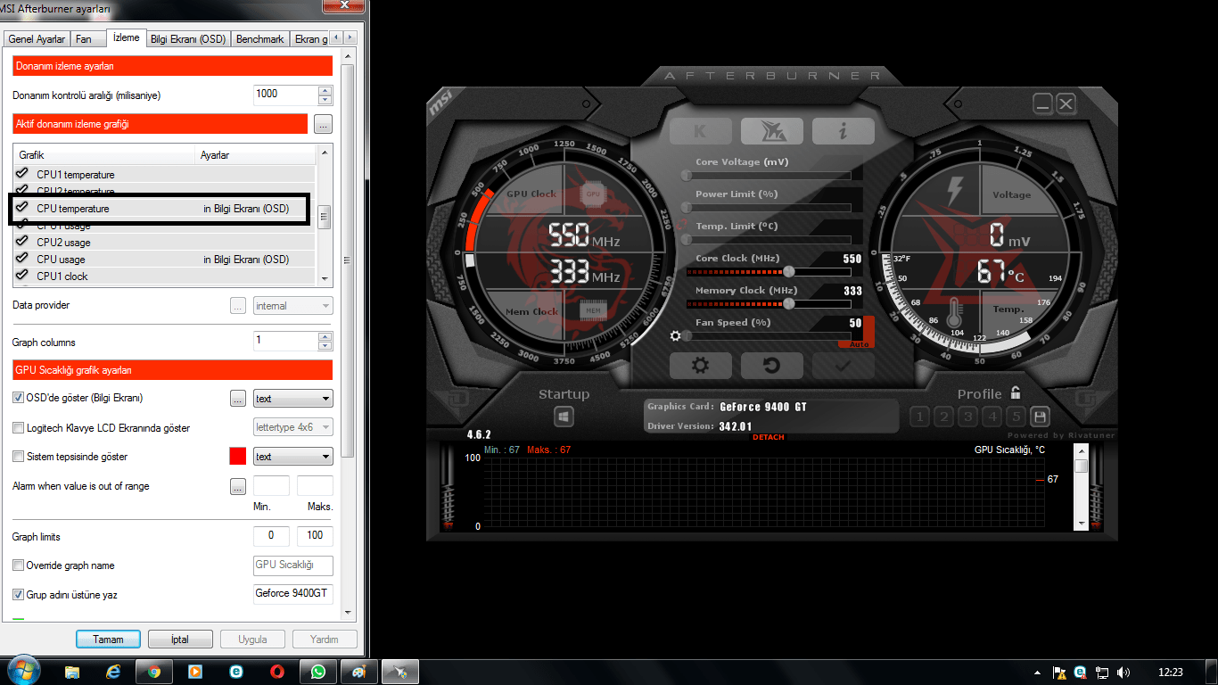Viewport: 1218px width, 685px height.
Task: Click the Uygula button
Action: pyautogui.click(x=252, y=640)
